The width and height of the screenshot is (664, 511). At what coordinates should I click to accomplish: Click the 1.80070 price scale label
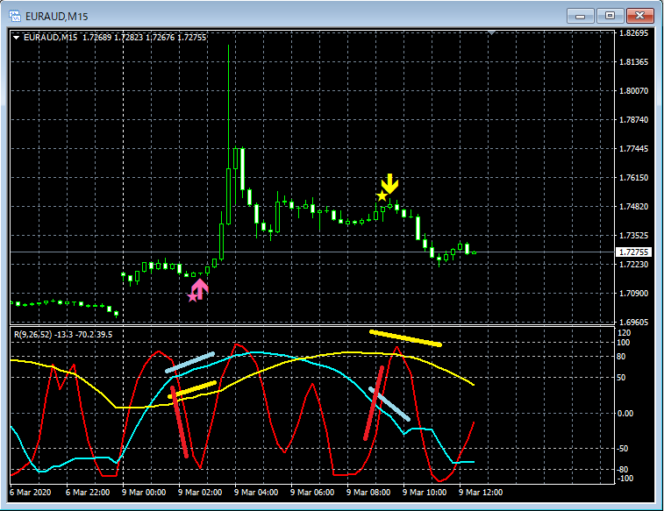pos(633,90)
